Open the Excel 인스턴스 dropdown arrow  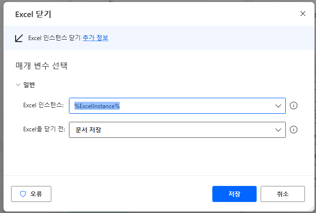(278, 106)
